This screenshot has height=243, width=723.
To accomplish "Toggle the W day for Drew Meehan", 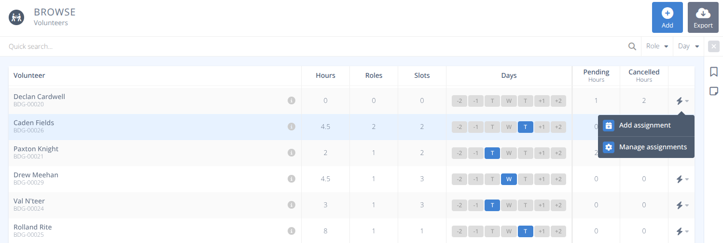I will [509, 179].
